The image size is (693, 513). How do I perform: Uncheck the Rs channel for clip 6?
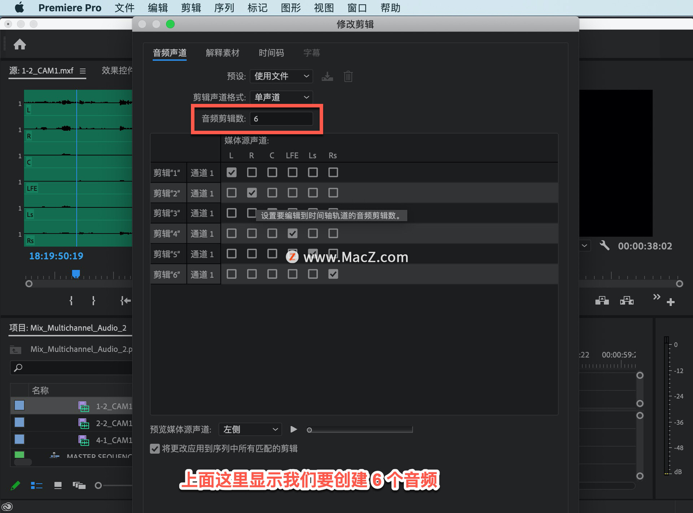333,274
